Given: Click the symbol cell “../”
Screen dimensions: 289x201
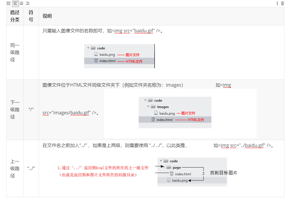Looking at the screenshot, I should click(31, 168).
